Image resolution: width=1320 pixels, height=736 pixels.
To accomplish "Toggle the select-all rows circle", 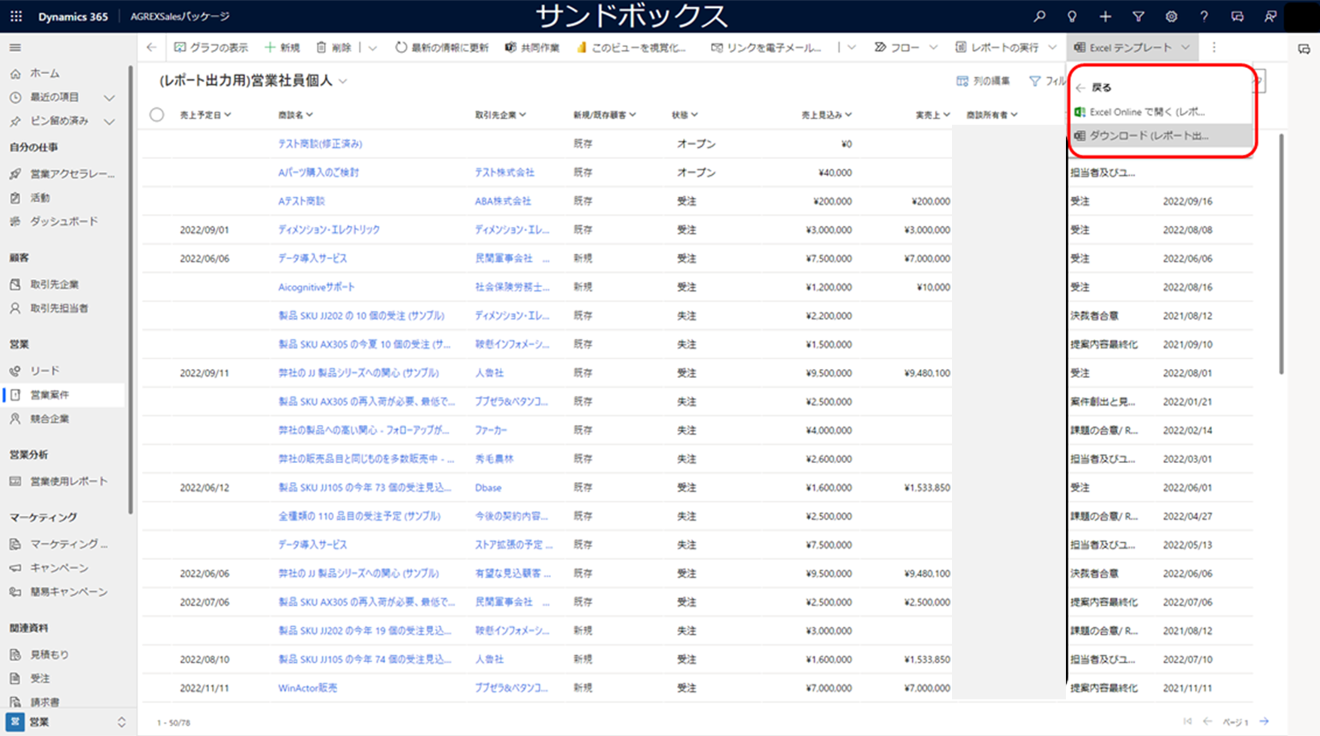I will tap(157, 115).
